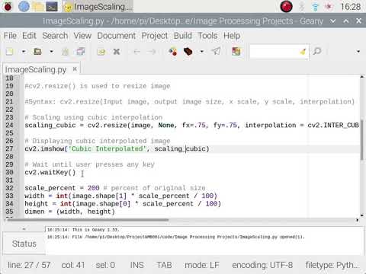Click the 'line: 27 / 57' status bar entry

tap(29, 265)
